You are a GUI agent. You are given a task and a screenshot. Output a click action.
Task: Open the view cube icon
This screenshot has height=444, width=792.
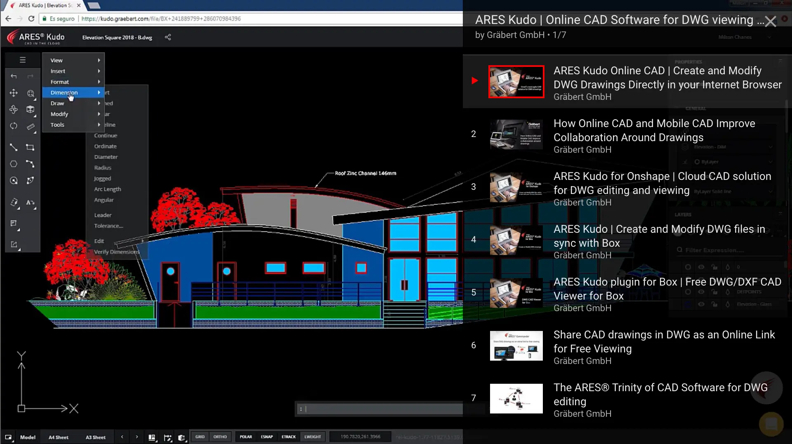[31, 109]
